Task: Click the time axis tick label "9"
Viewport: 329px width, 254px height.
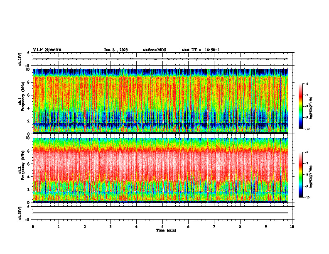Action: (266, 227)
